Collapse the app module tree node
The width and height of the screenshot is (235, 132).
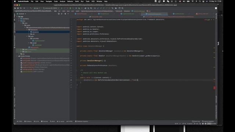[17, 16]
